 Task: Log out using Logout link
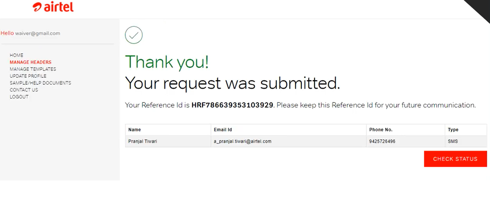pyautogui.click(x=19, y=97)
